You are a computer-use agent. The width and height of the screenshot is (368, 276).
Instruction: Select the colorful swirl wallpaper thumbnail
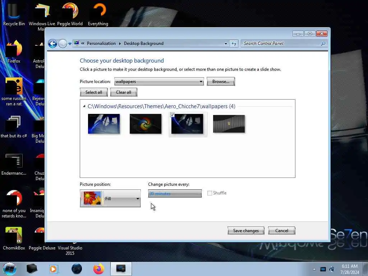coord(146,124)
